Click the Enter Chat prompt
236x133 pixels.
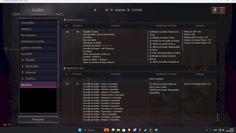tap(7, 125)
